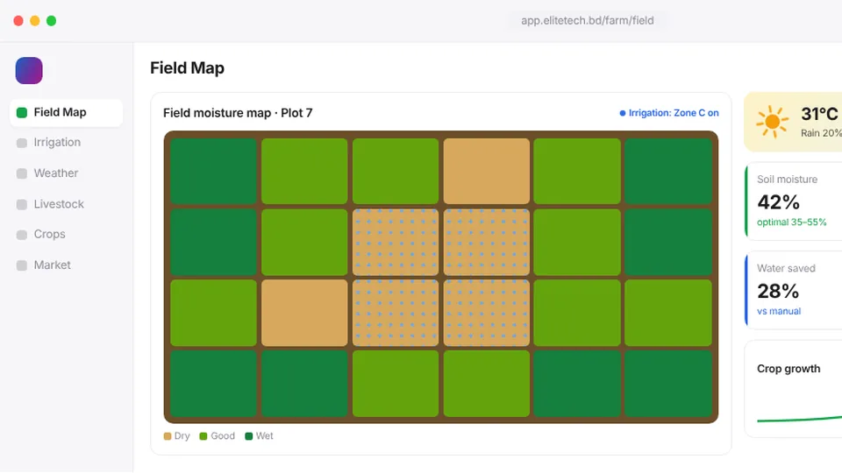Click the Dry legend tan swatch
This screenshot has height=473, width=842.
point(168,436)
